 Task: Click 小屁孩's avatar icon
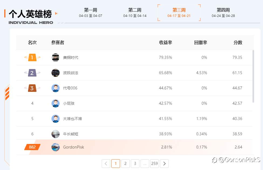click(56, 103)
